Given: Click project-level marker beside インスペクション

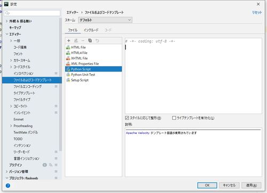Looking at the screenshot, I should point(56,73).
